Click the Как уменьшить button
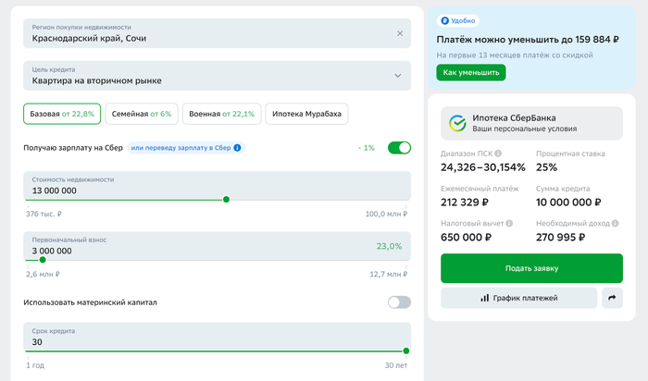Viewport: 648px width, 381px height. [x=471, y=72]
